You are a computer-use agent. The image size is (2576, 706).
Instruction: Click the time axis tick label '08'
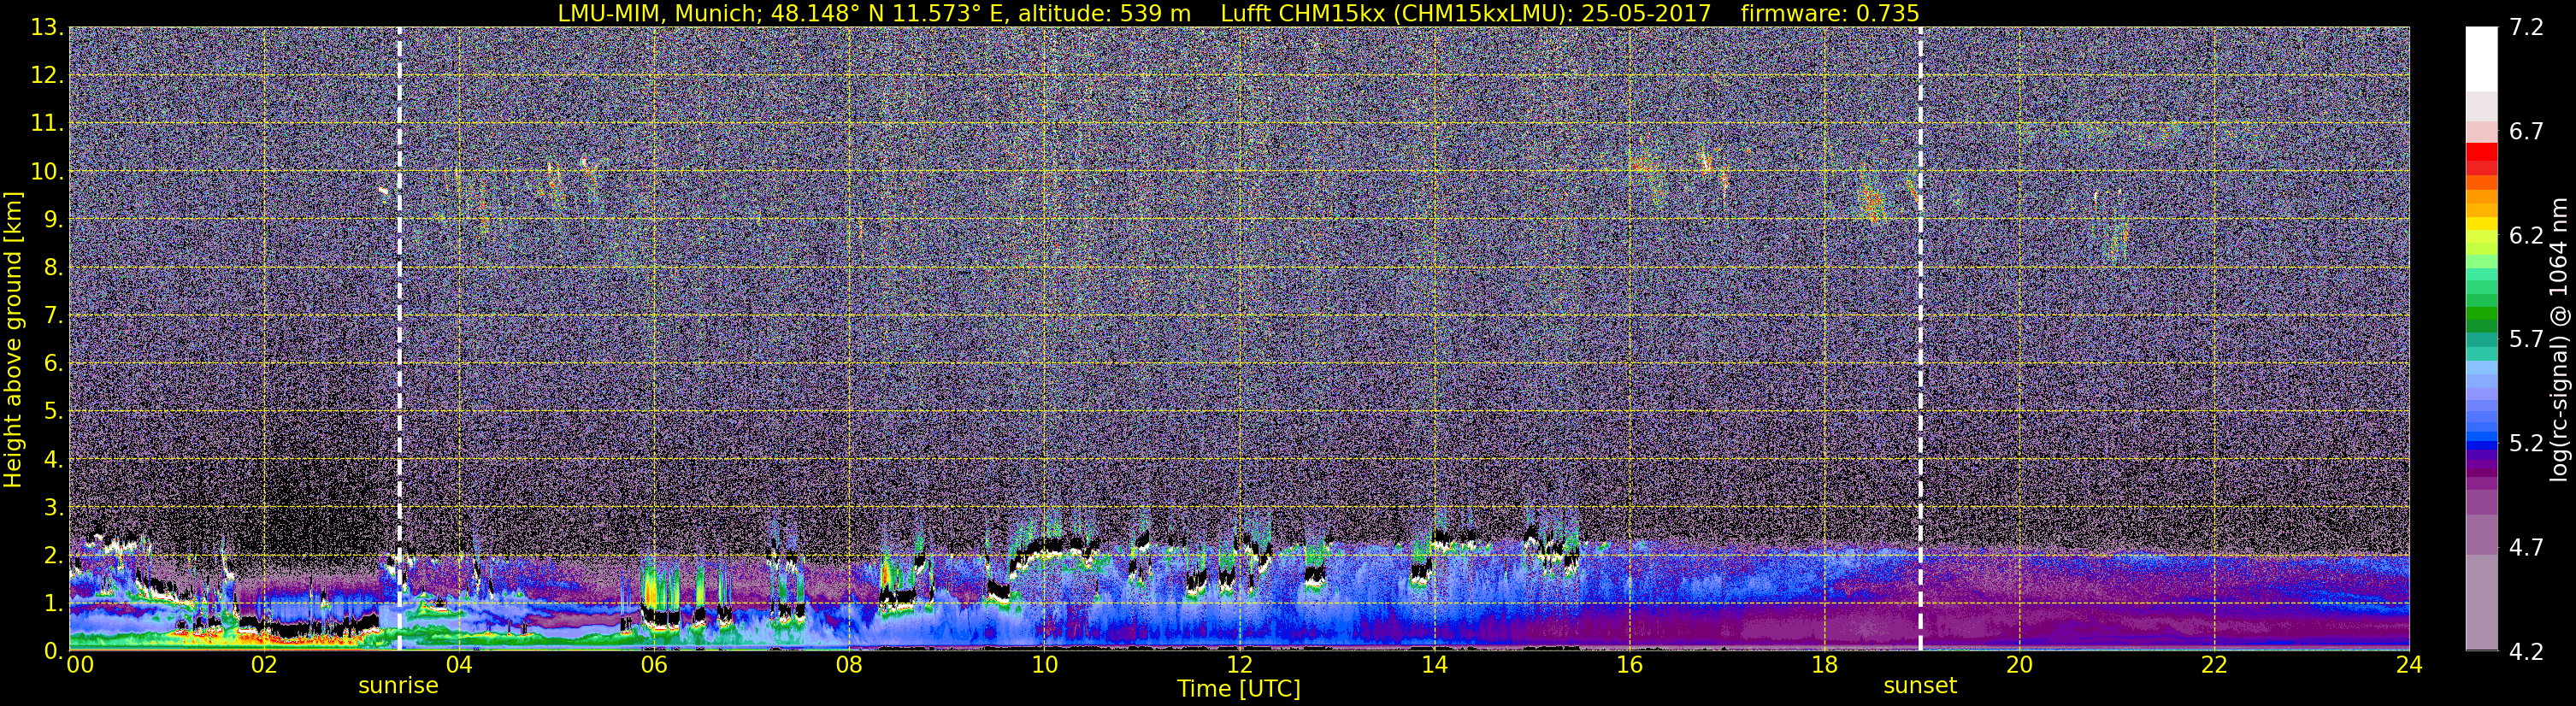click(x=849, y=665)
